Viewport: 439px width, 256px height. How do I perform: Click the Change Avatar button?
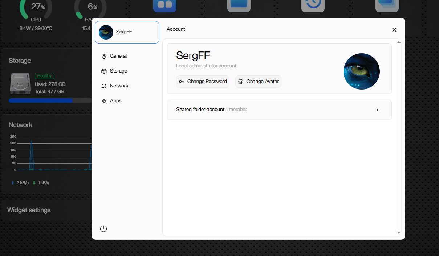pyautogui.click(x=258, y=82)
